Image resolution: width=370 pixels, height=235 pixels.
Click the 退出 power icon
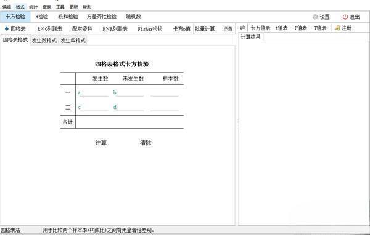345,17
